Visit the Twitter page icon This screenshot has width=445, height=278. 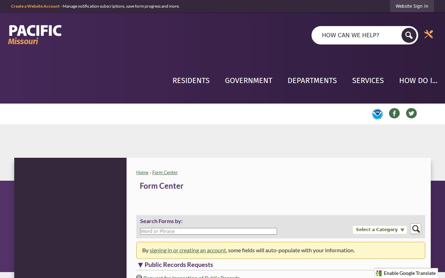tap(411, 113)
